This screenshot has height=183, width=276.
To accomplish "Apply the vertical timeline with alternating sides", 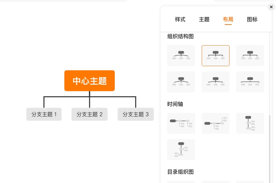I will pos(181,150).
